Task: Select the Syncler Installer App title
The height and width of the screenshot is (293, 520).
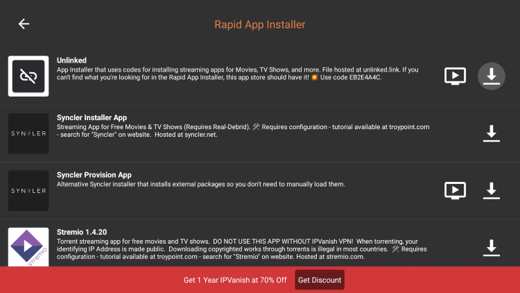Action: click(92, 117)
